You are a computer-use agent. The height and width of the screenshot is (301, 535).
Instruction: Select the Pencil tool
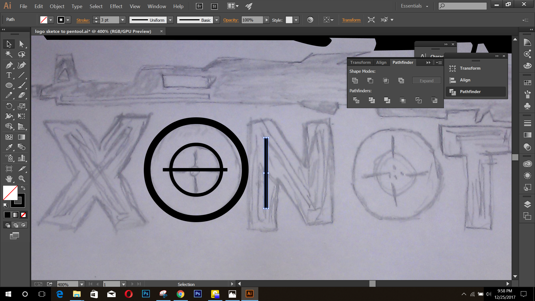click(9, 95)
